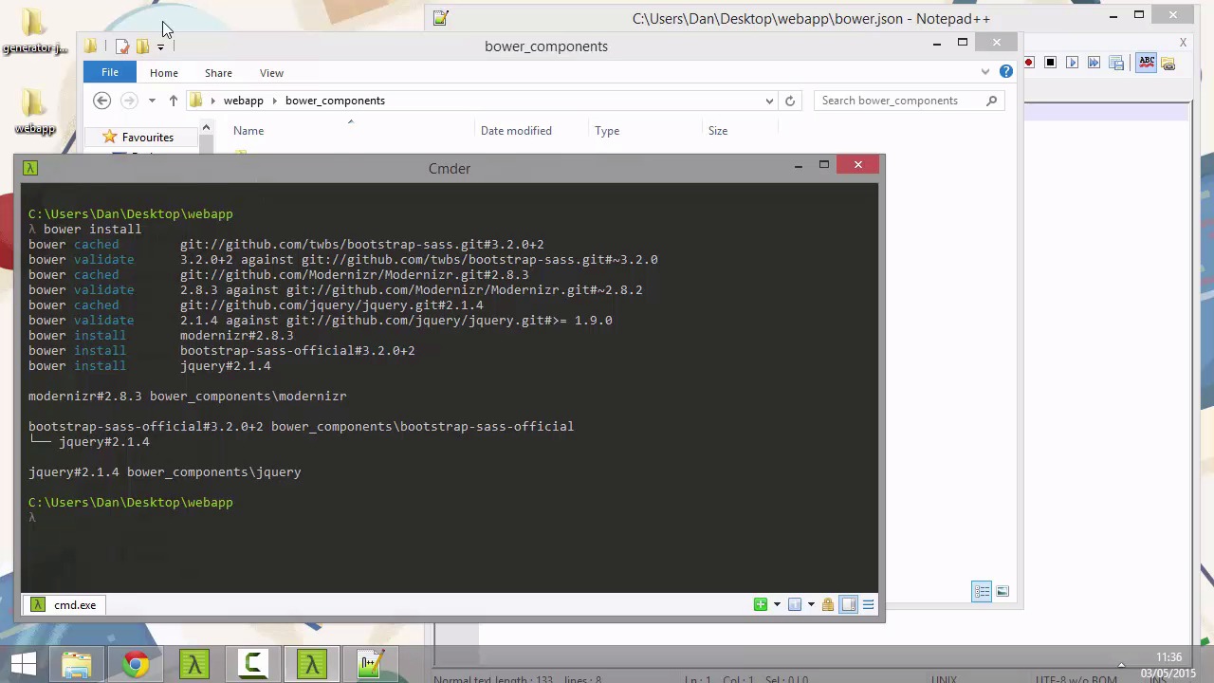The image size is (1214, 683).
Task: Sort by Date modified column
Action: [516, 131]
